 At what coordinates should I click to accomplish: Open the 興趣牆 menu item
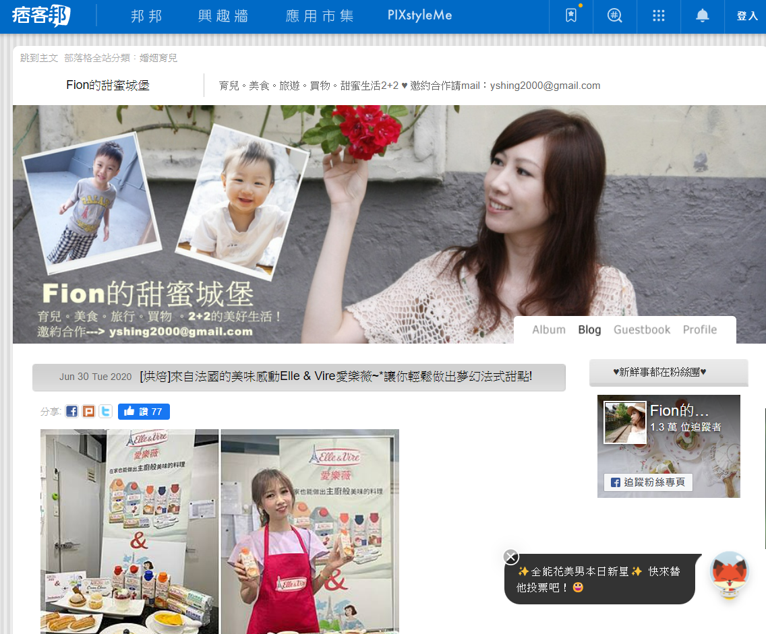(x=223, y=16)
